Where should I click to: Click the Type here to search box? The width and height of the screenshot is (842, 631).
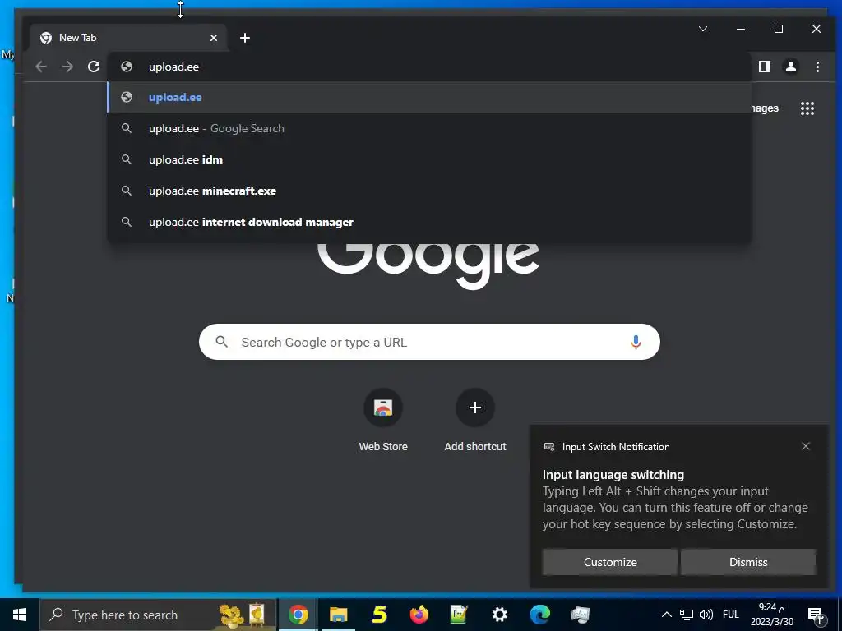point(159,615)
